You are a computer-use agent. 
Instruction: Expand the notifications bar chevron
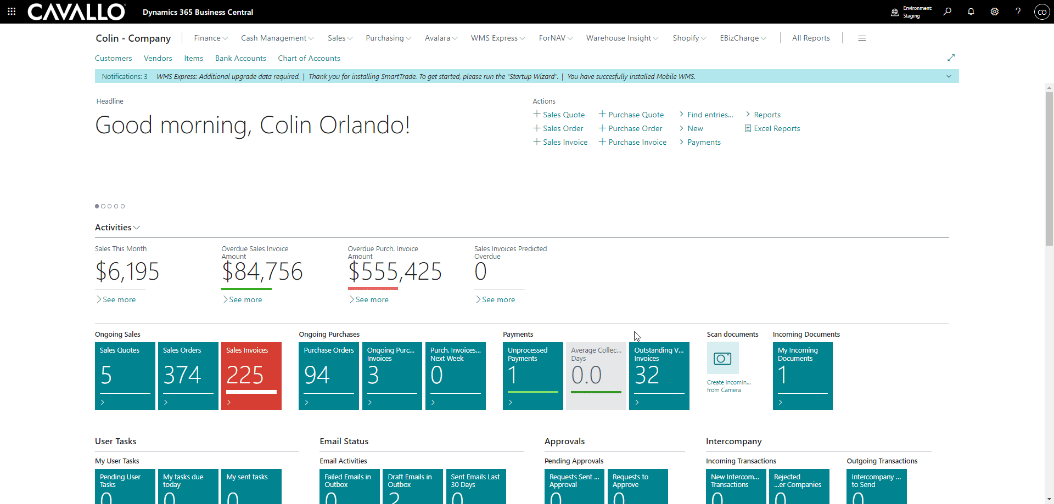click(x=949, y=77)
